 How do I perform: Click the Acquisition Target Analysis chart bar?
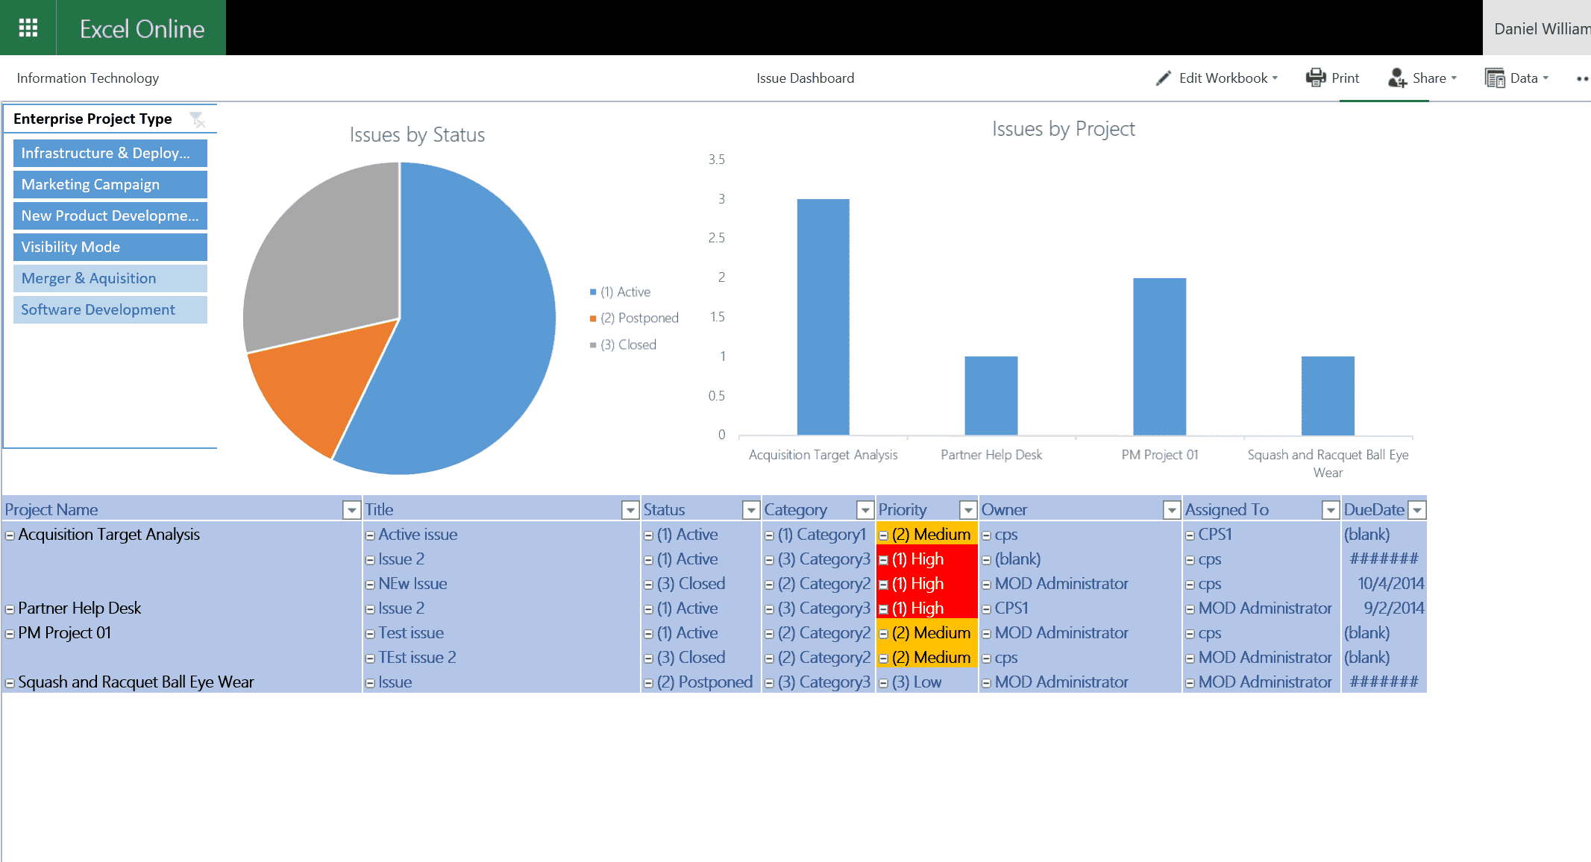point(823,317)
